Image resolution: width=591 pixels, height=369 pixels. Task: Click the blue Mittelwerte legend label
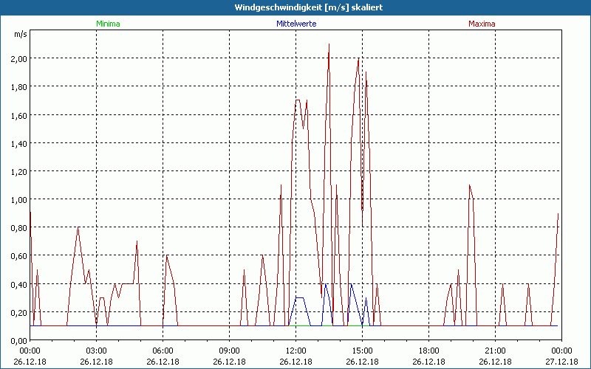click(x=295, y=24)
